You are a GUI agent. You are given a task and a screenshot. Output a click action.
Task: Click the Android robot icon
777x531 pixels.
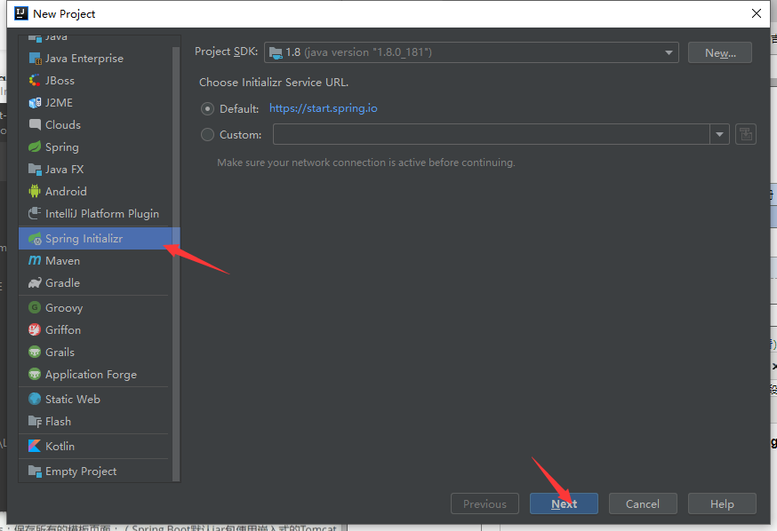pyautogui.click(x=35, y=192)
